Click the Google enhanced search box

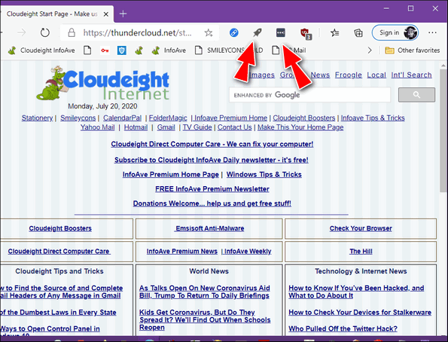click(309, 95)
